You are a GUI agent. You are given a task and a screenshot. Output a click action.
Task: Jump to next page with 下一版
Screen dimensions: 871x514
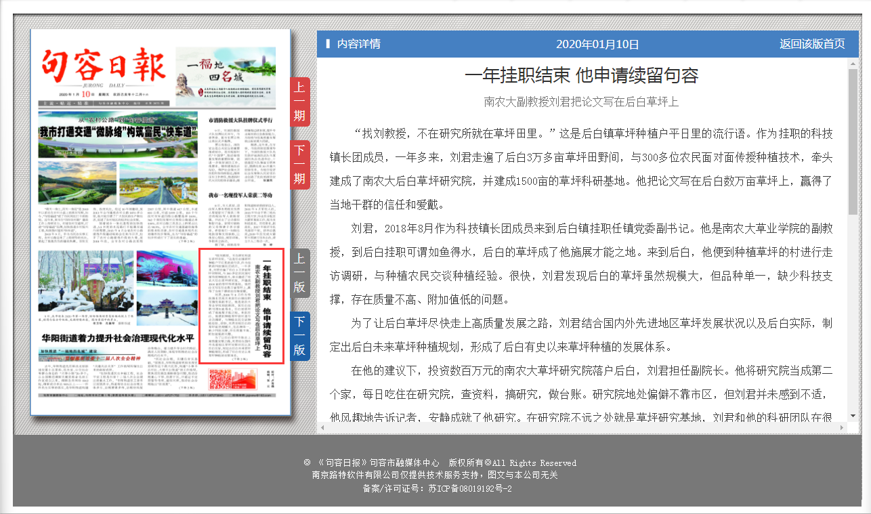point(299,336)
